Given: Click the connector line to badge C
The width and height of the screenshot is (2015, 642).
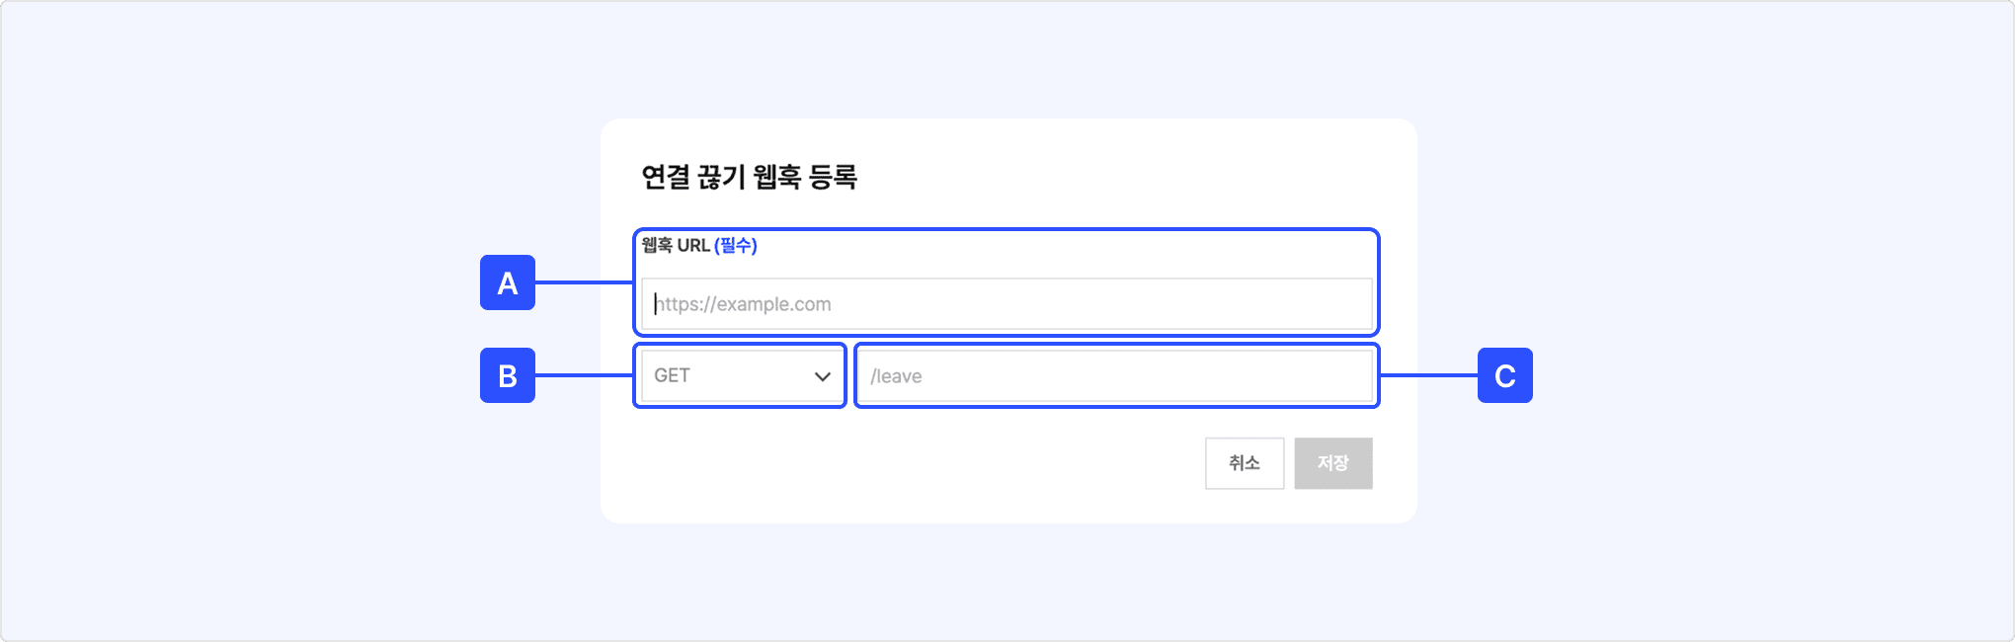Looking at the screenshot, I should (1428, 375).
